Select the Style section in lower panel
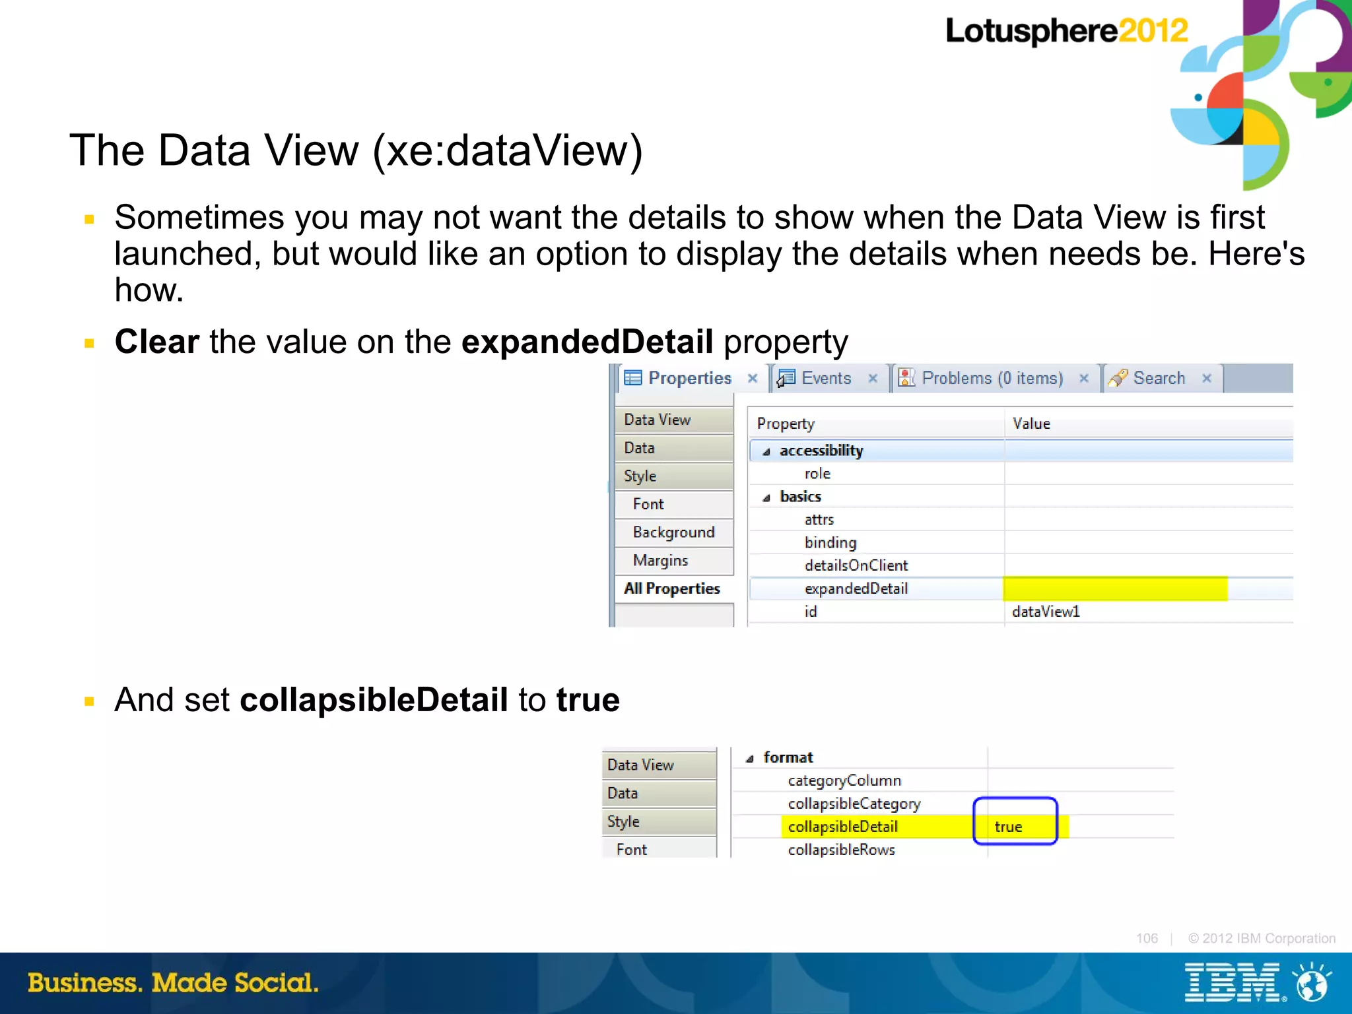 [659, 821]
